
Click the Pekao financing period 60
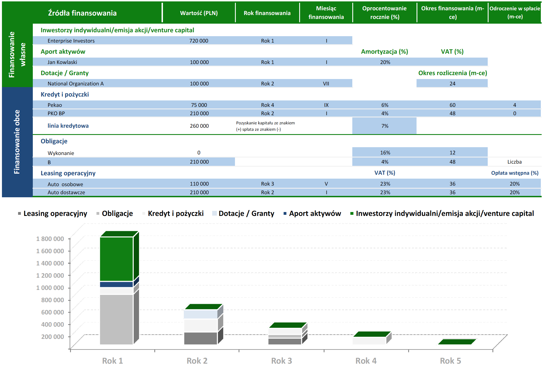(x=452, y=105)
